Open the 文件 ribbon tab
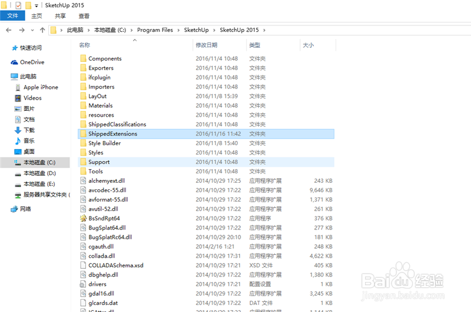This screenshot has height=312, width=471. coord(12,16)
